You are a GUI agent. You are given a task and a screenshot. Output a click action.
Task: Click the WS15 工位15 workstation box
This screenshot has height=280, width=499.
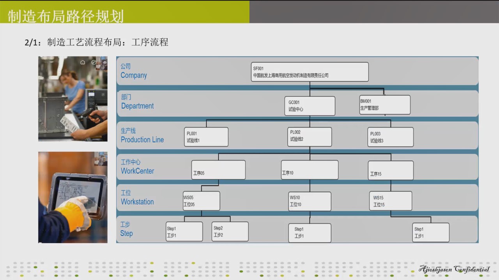[x=390, y=201]
